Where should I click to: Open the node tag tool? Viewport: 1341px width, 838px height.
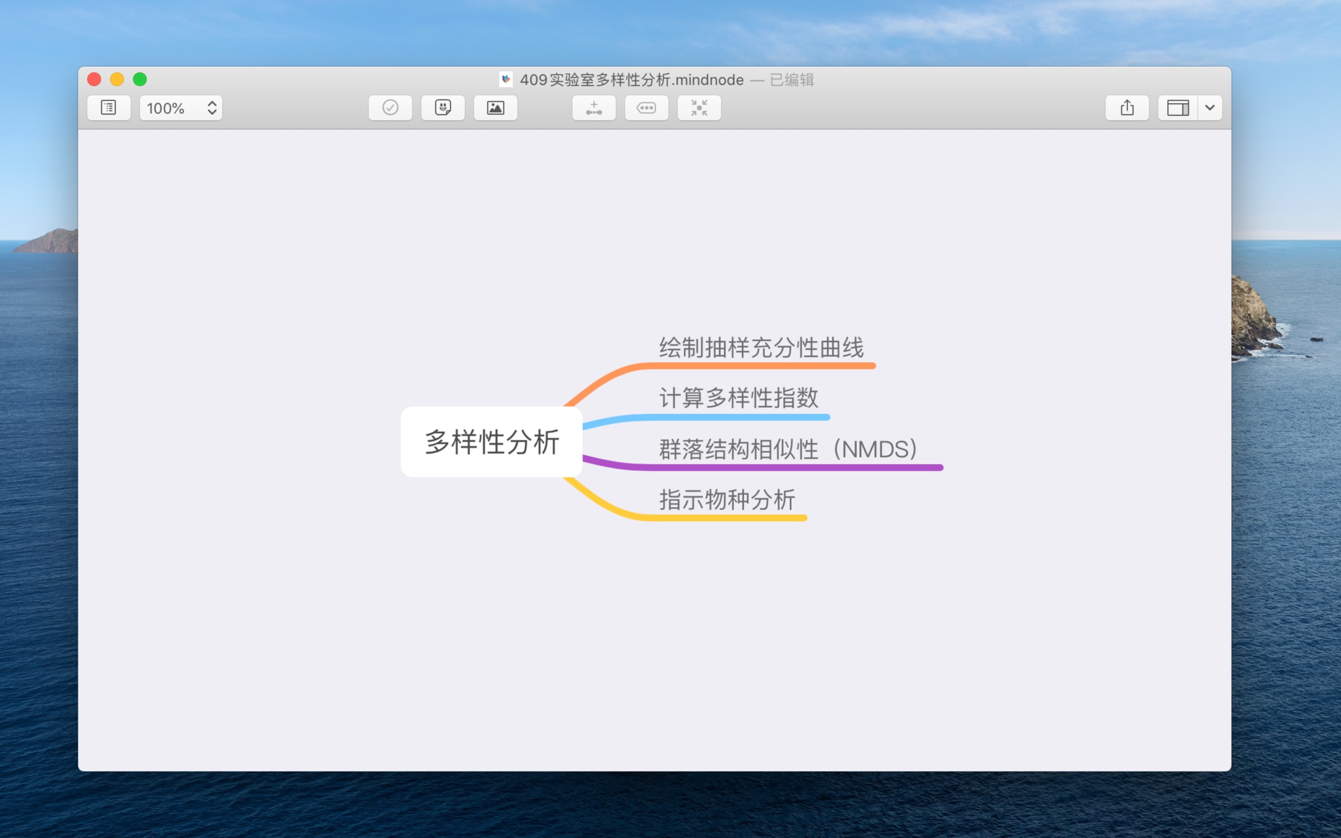tap(646, 108)
